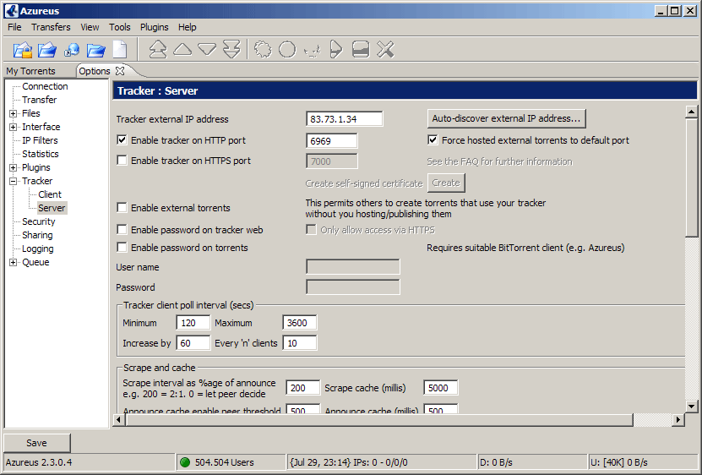
Task: Expand the Interface tree node
Action: tap(13, 127)
